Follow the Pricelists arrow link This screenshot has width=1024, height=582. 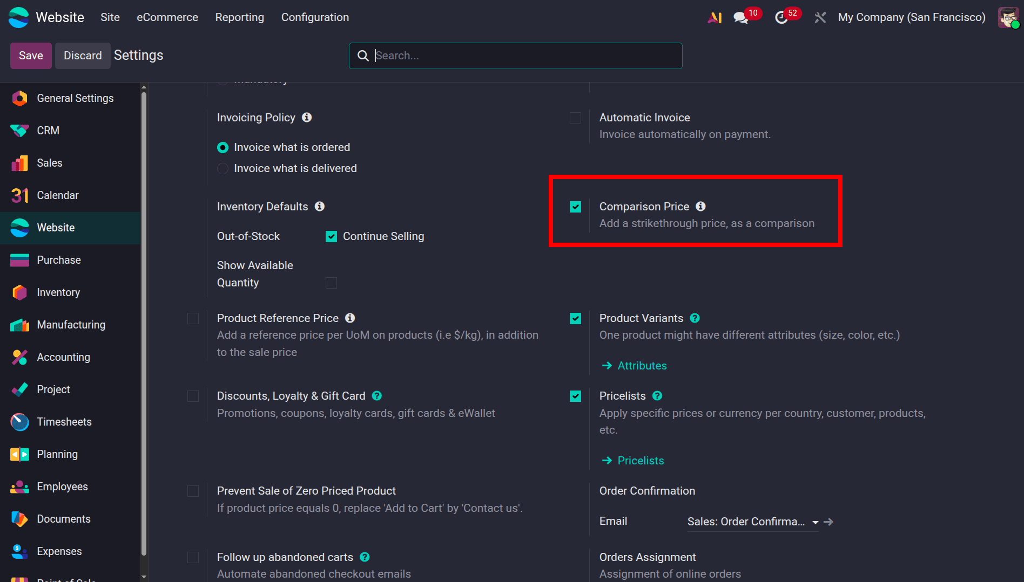point(633,461)
